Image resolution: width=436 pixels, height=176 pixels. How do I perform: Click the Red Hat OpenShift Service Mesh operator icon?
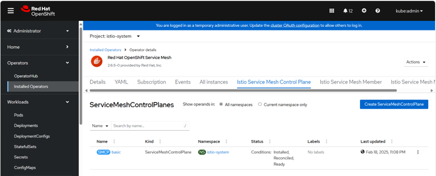(x=96, y=61)
